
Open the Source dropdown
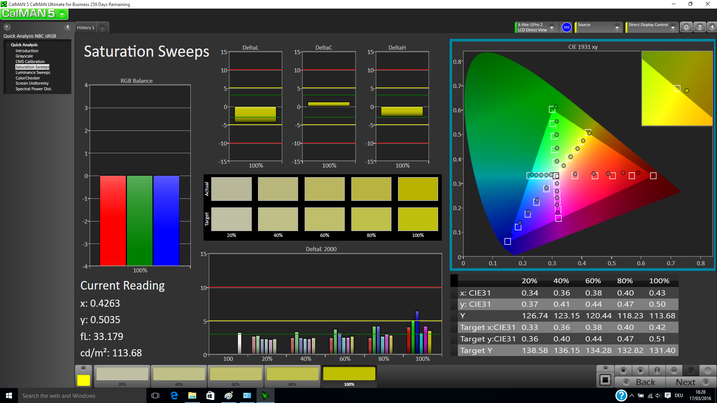coord(617,27)
